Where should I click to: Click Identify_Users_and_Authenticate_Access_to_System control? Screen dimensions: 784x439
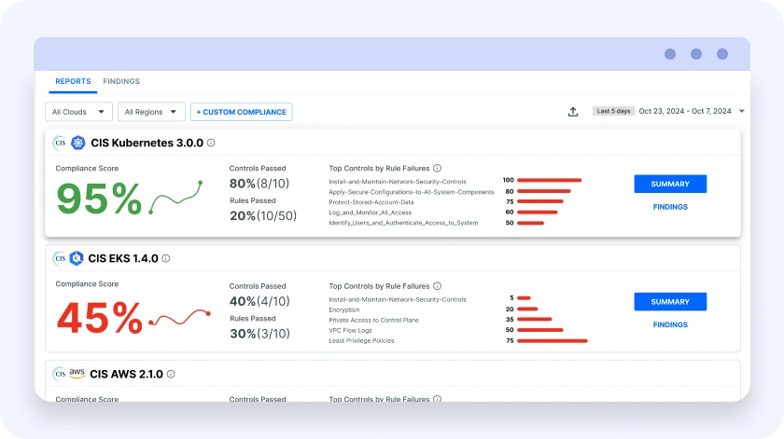coord(403,223)
